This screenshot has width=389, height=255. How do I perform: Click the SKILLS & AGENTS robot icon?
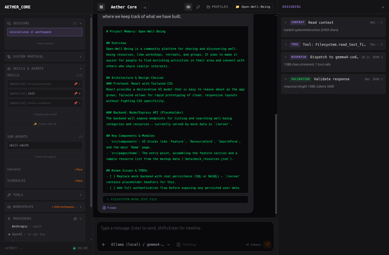tap(9, 68)
